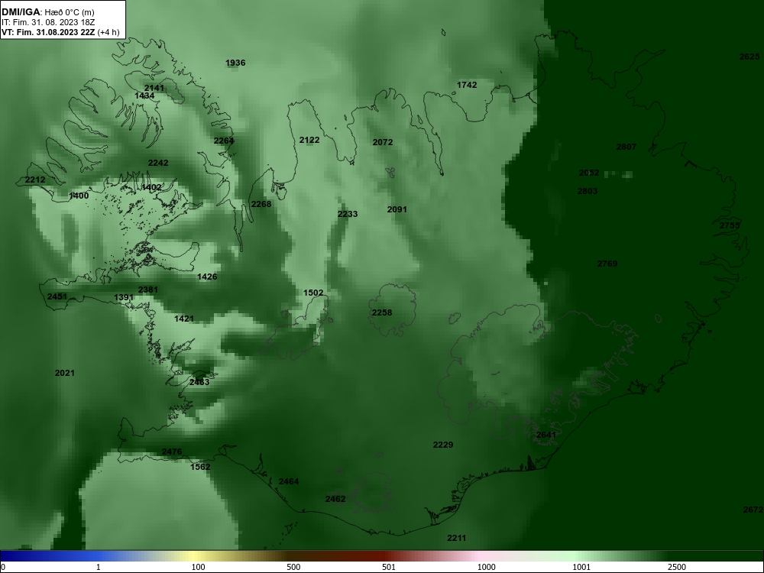Viewport: 764px width, 573px height.
Task: Click the map value 2381
Action: [x=148, y=290]
